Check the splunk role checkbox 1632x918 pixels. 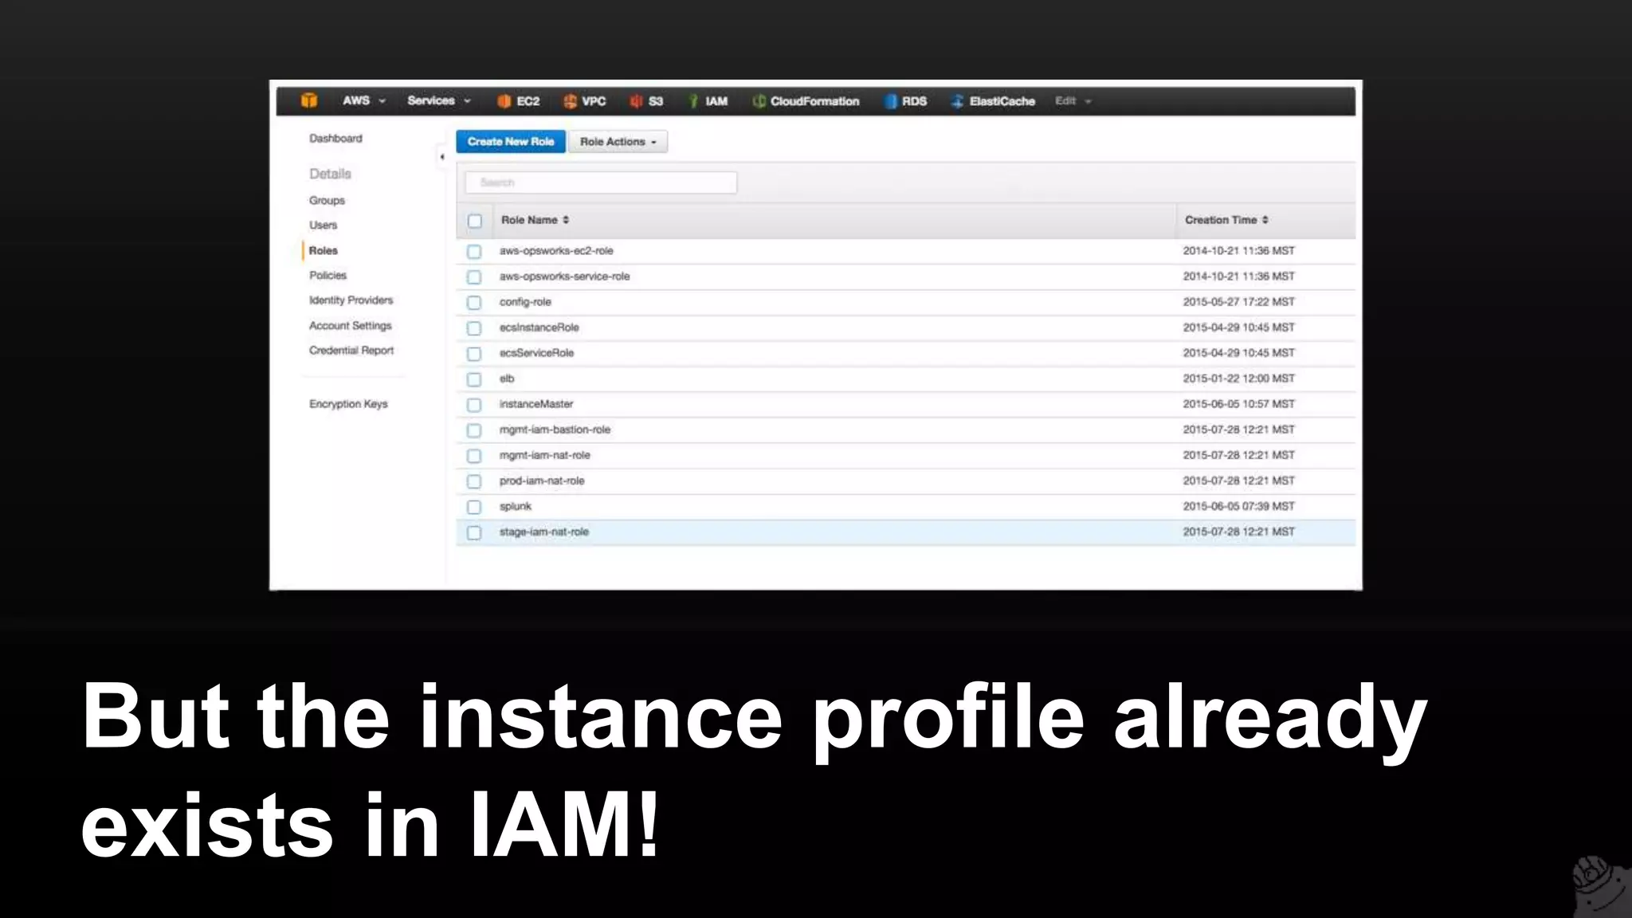(x=474, y=507)
